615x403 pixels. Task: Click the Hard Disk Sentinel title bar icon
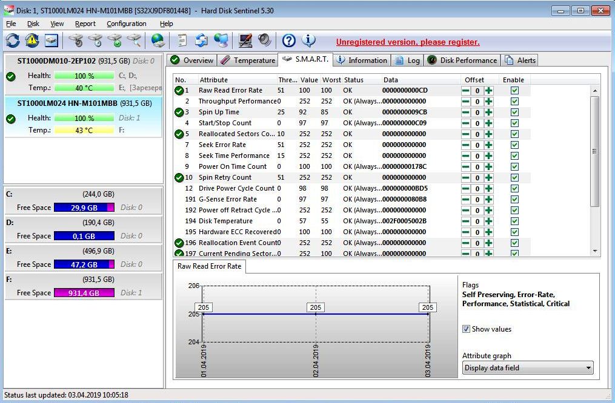tap(8, 10)
